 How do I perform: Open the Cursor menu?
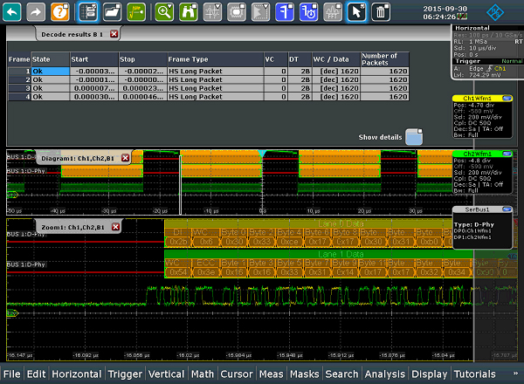(237, 374)
